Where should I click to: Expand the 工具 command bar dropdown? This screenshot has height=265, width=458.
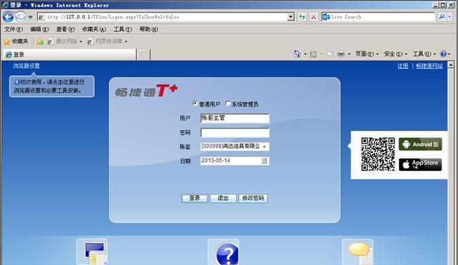[424, 54]
